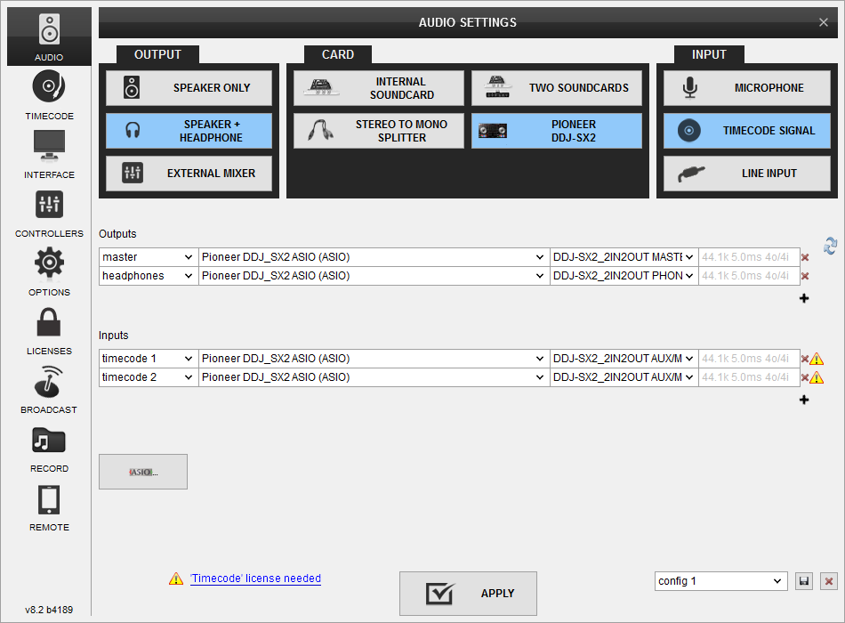Add a new input row
The image size is (845, 623).
[x=804, y=400]
